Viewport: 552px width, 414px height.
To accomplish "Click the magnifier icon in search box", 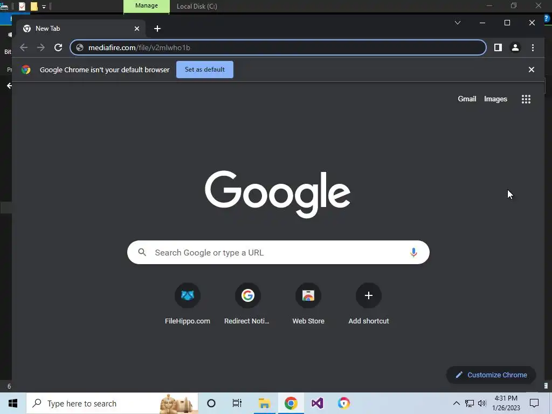I will [x=142, y=252].
